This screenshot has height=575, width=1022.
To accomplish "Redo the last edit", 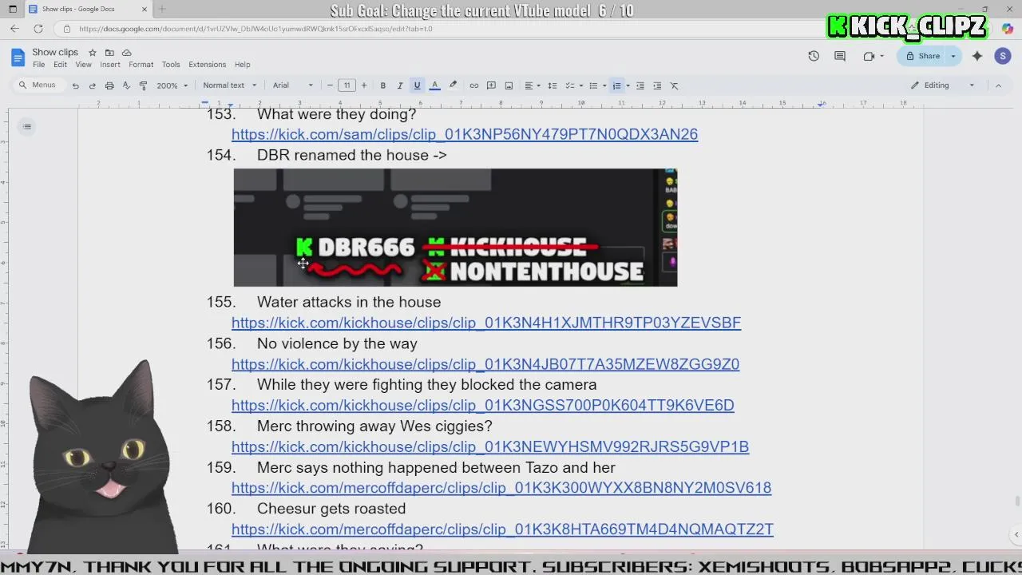I will pyautogui.click(x=92, y=85).
